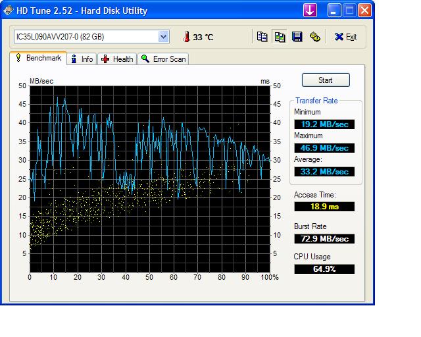Start the benchmark test
The image size is (421, 337).
[326, 80]
